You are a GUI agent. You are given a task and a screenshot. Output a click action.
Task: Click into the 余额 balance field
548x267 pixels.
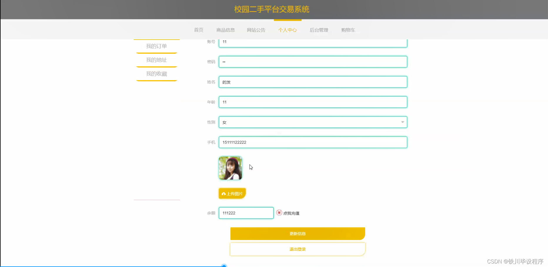pyautogui.click(x=246, y=213)
